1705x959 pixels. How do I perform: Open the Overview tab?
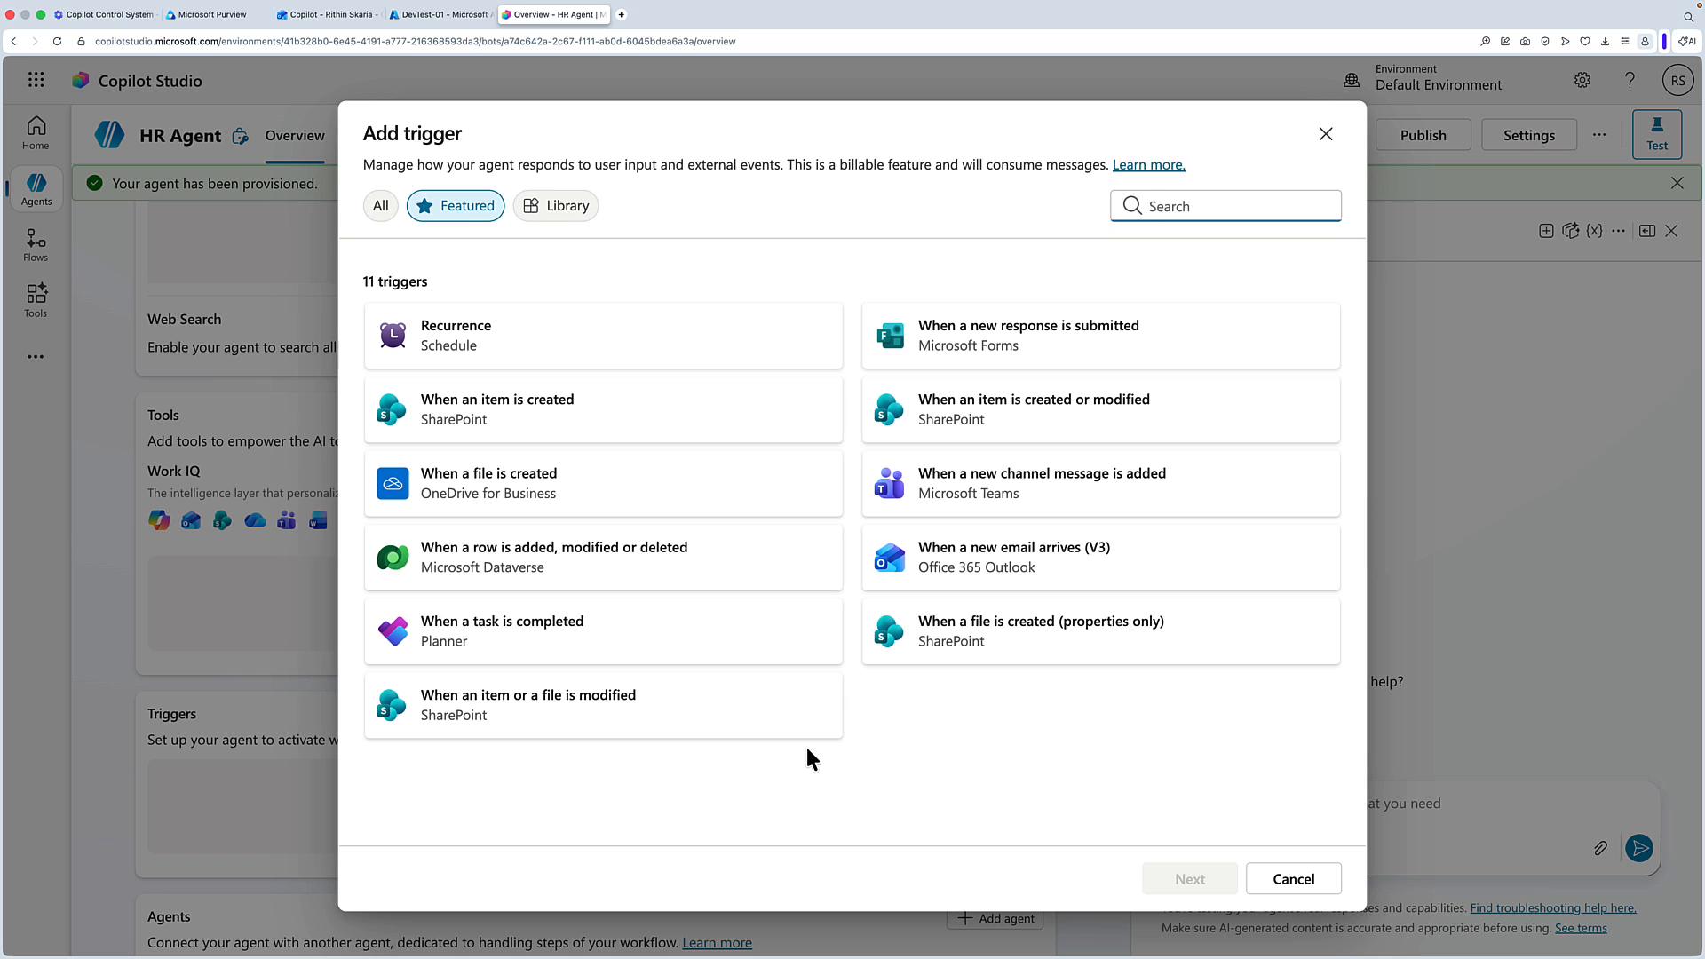coord(295,135)
